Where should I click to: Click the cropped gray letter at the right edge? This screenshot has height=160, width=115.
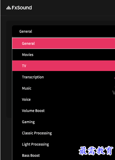[114, 93]
